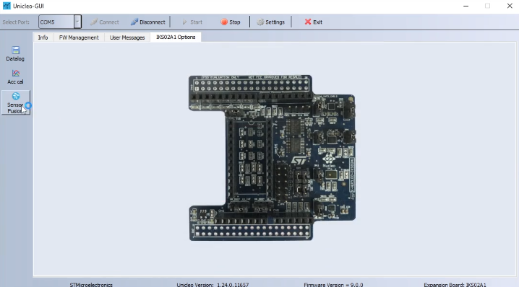The width and height of the screenshot is (519, 287).
Task: Open the Acc cal tool
Action: click(15, 76)
